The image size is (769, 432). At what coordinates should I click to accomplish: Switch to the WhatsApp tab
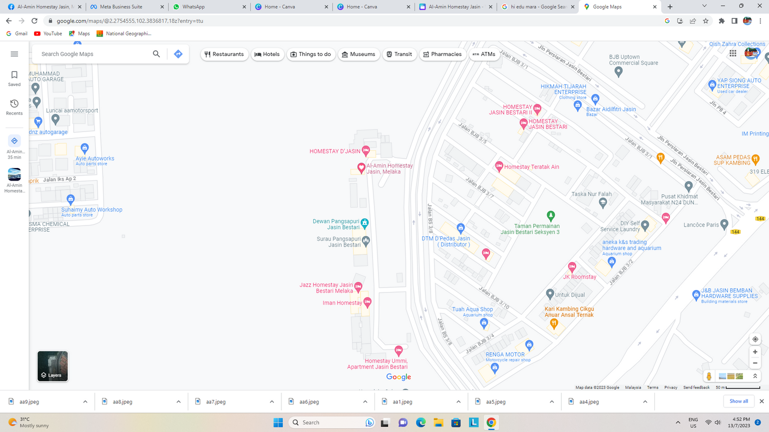(209, 7)
